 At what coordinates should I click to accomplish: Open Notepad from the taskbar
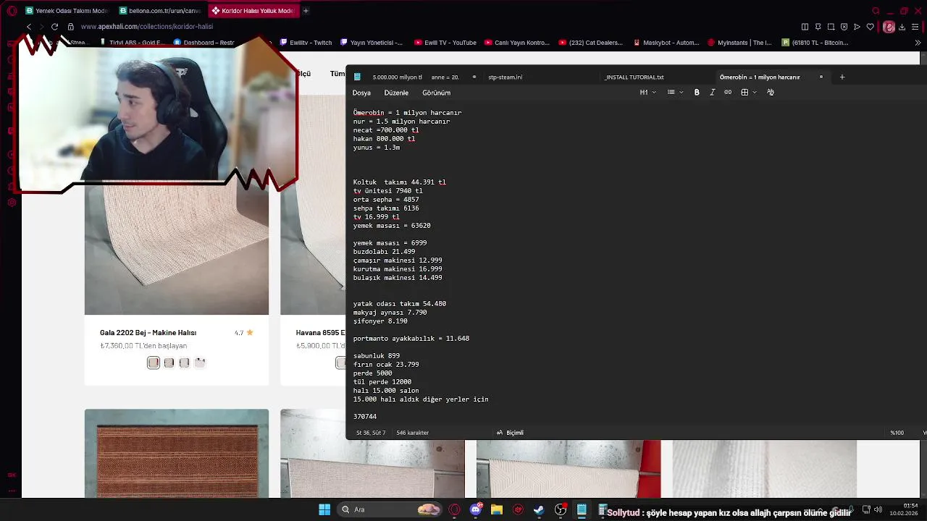point(582,509)
